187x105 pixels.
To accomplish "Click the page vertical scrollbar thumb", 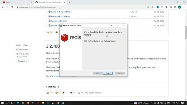I will pos(186,32).
